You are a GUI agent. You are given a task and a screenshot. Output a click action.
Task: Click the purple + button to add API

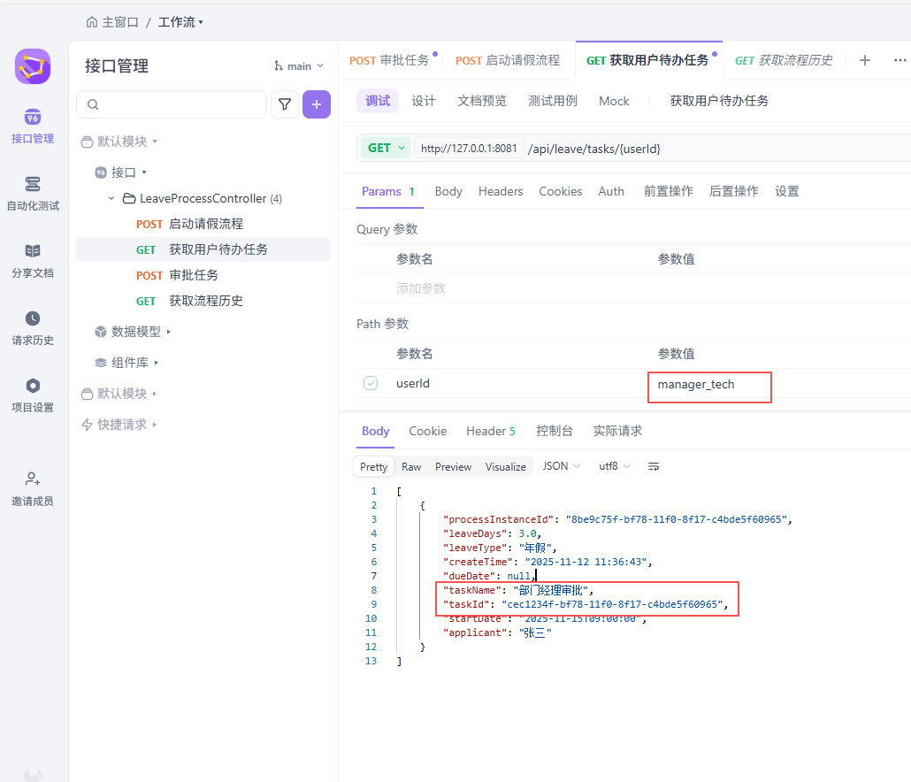coord(316,104)
